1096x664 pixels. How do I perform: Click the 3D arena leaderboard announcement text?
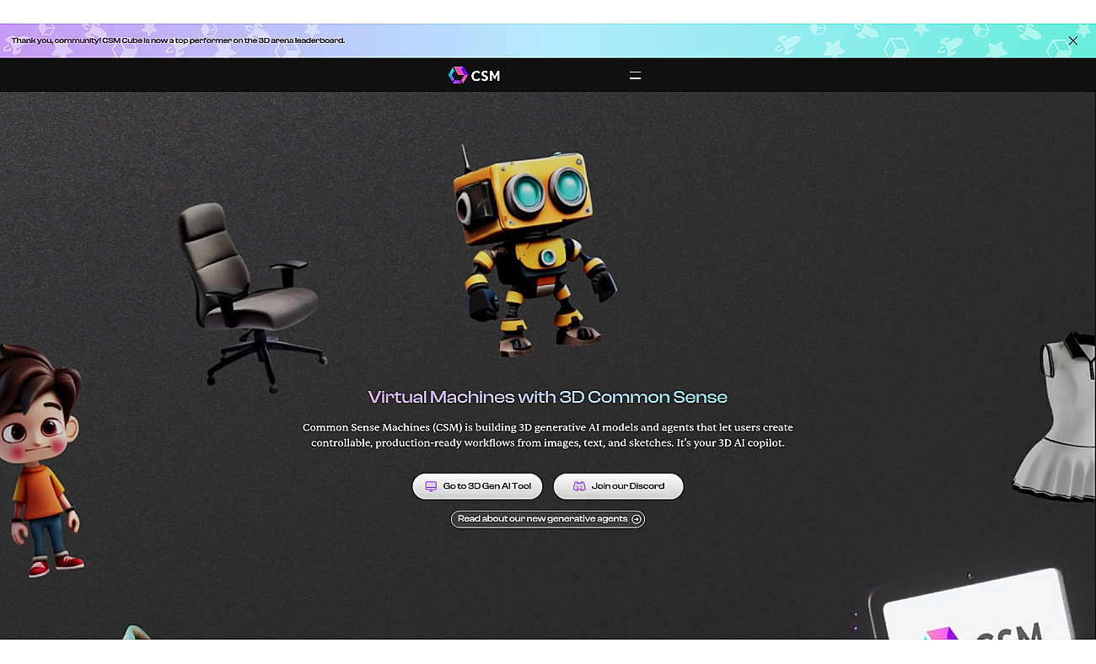pyautogui.click(x=178, y=40)
